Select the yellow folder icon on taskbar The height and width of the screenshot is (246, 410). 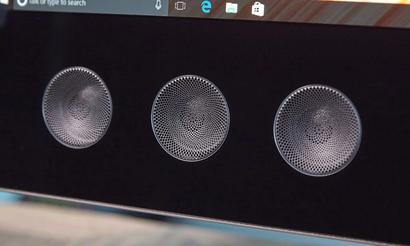(x=232, y=8)
